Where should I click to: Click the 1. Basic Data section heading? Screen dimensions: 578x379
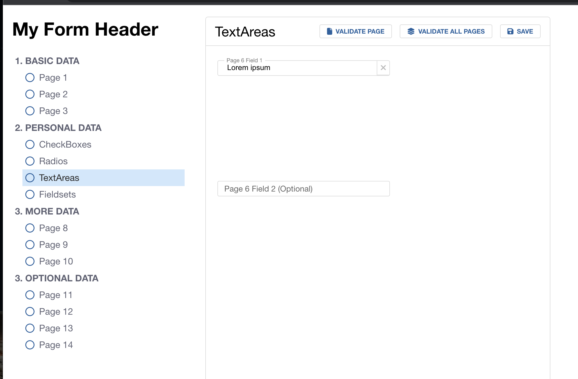tap(47, 61)
